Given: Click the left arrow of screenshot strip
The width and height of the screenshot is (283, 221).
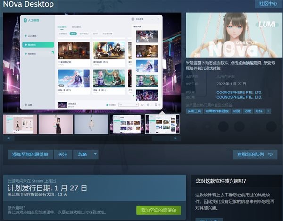Looking at the screenshot, I should [8, 138].
